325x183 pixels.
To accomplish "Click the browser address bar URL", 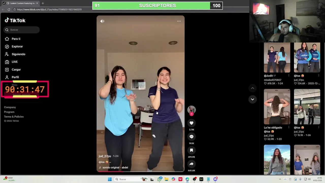I will pyautogui.click(x=49, y=9).
